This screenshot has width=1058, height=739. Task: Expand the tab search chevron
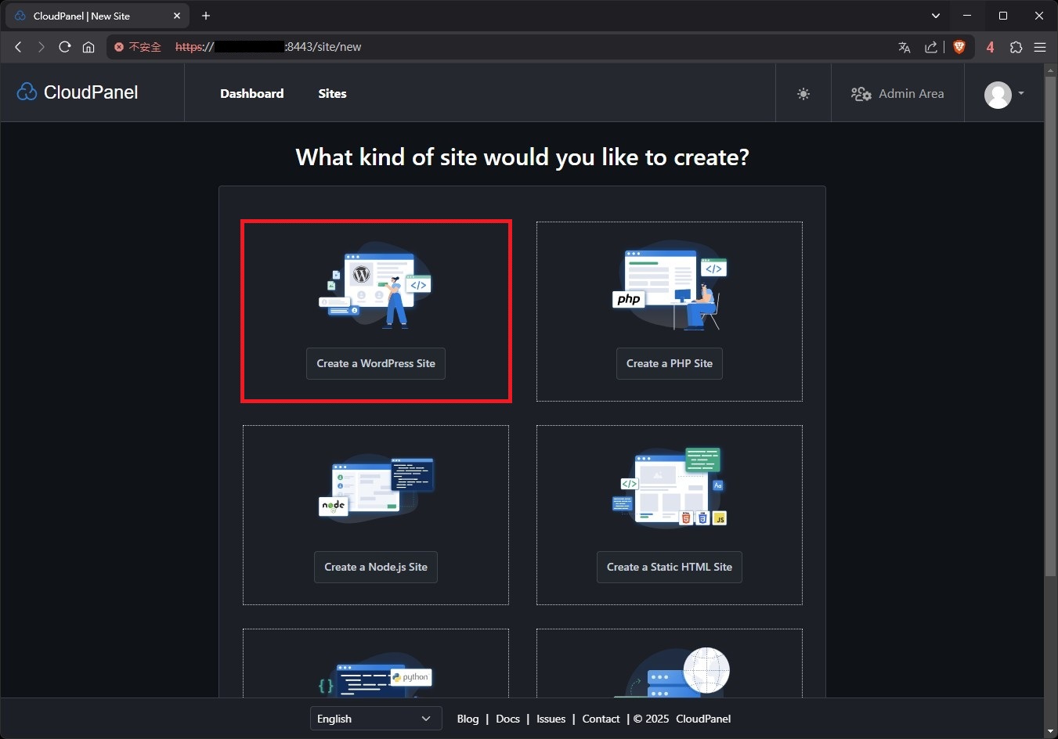(936, 16)
